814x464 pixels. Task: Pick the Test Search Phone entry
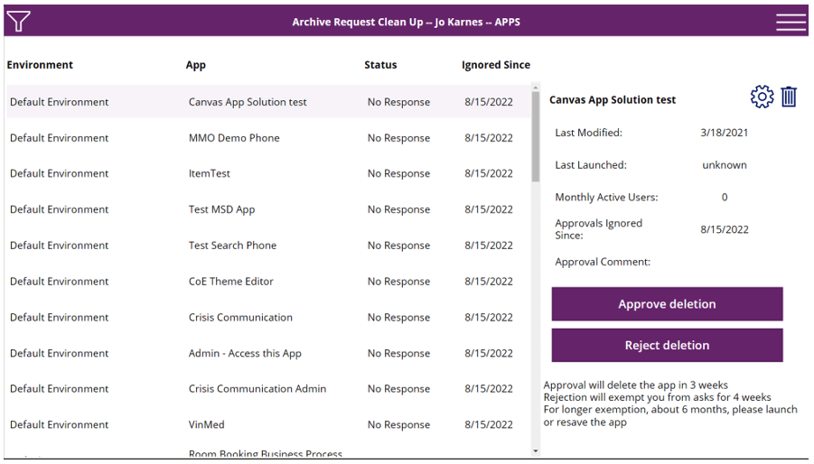coord(232,246)
